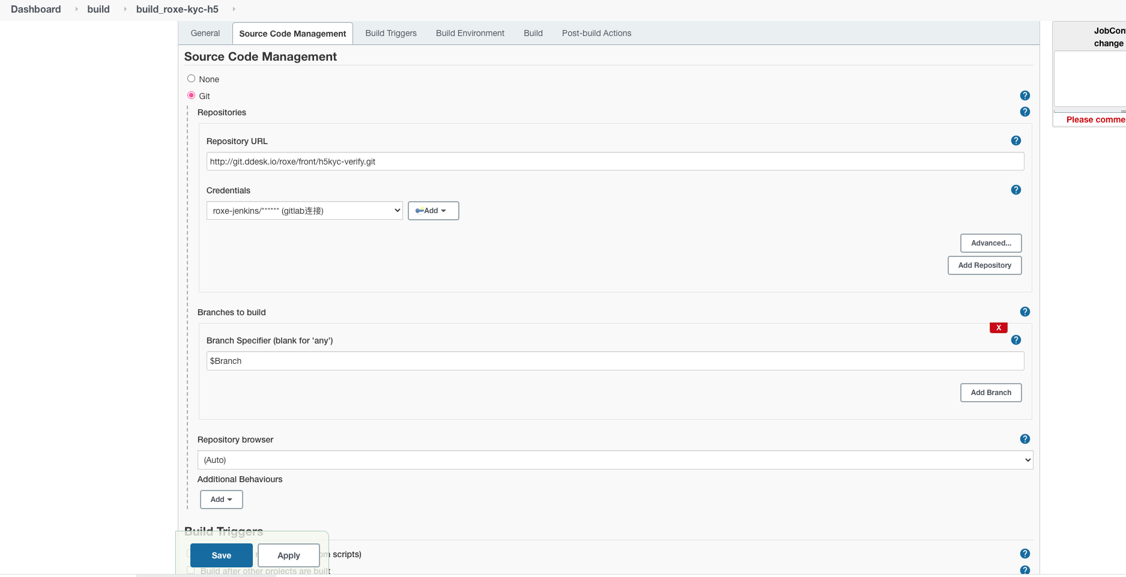
Task: Click the Add Repository button
Action: pos(985,265)
